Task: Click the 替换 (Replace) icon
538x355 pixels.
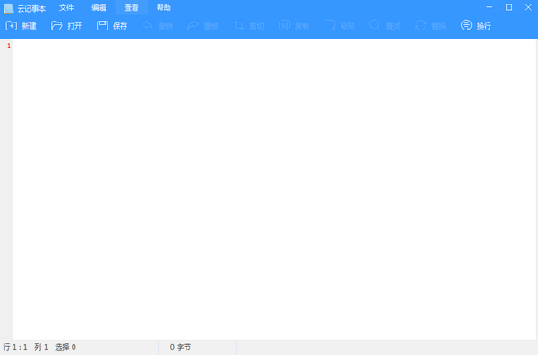Action: click(421, 26)
